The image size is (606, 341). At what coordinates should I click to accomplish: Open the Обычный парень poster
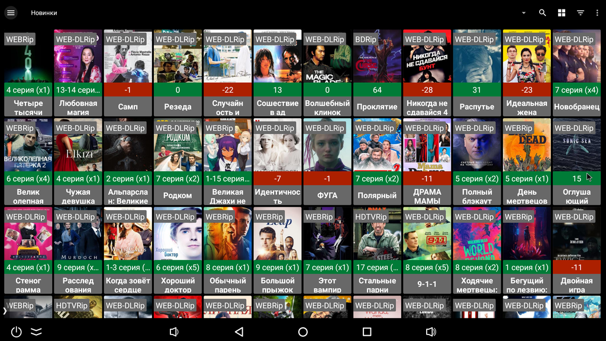[228, 233]
